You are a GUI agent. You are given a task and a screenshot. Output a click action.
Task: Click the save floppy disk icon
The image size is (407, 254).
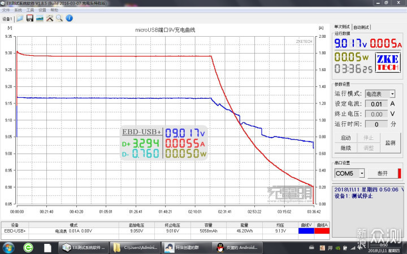tap(29, 18)
